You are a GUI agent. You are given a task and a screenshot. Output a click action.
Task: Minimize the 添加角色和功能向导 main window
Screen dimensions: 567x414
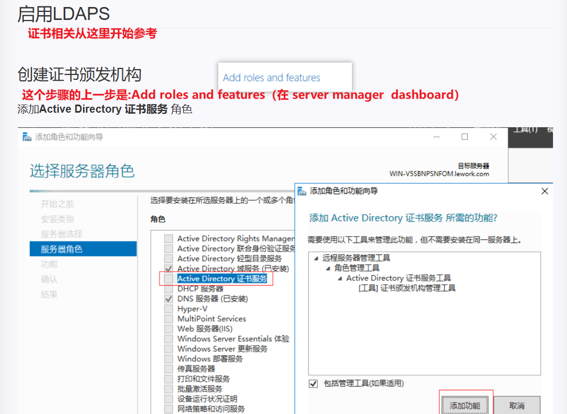[x=437, y=137]
